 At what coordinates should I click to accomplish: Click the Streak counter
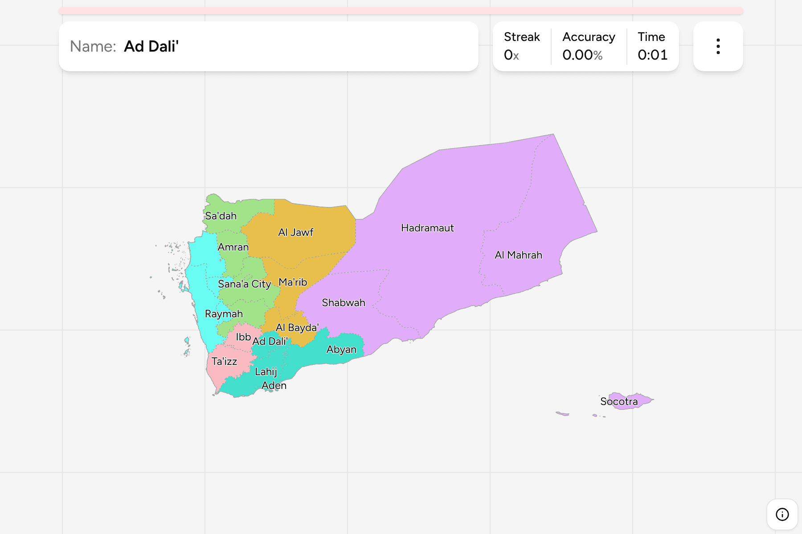click(522, 46)
